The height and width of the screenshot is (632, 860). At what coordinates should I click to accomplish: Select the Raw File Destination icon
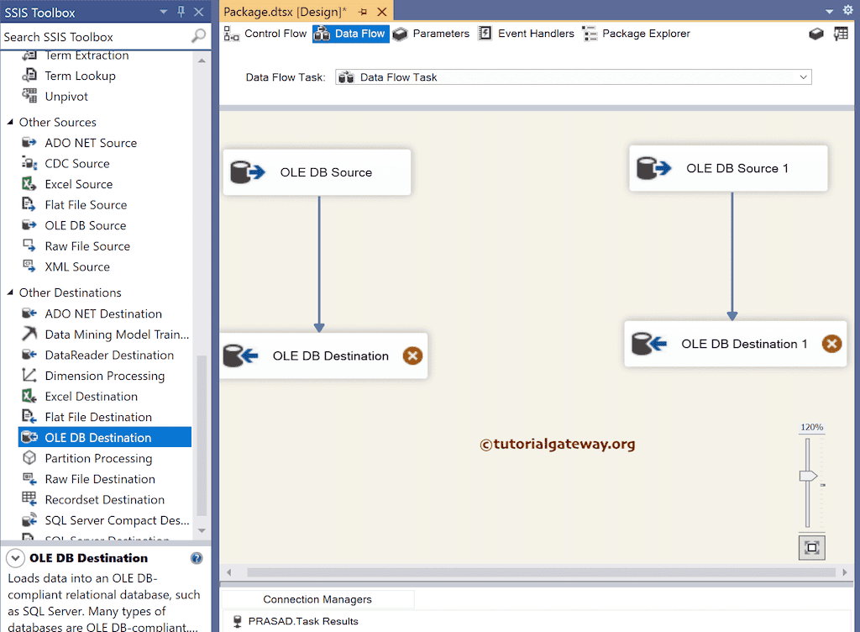29,478
